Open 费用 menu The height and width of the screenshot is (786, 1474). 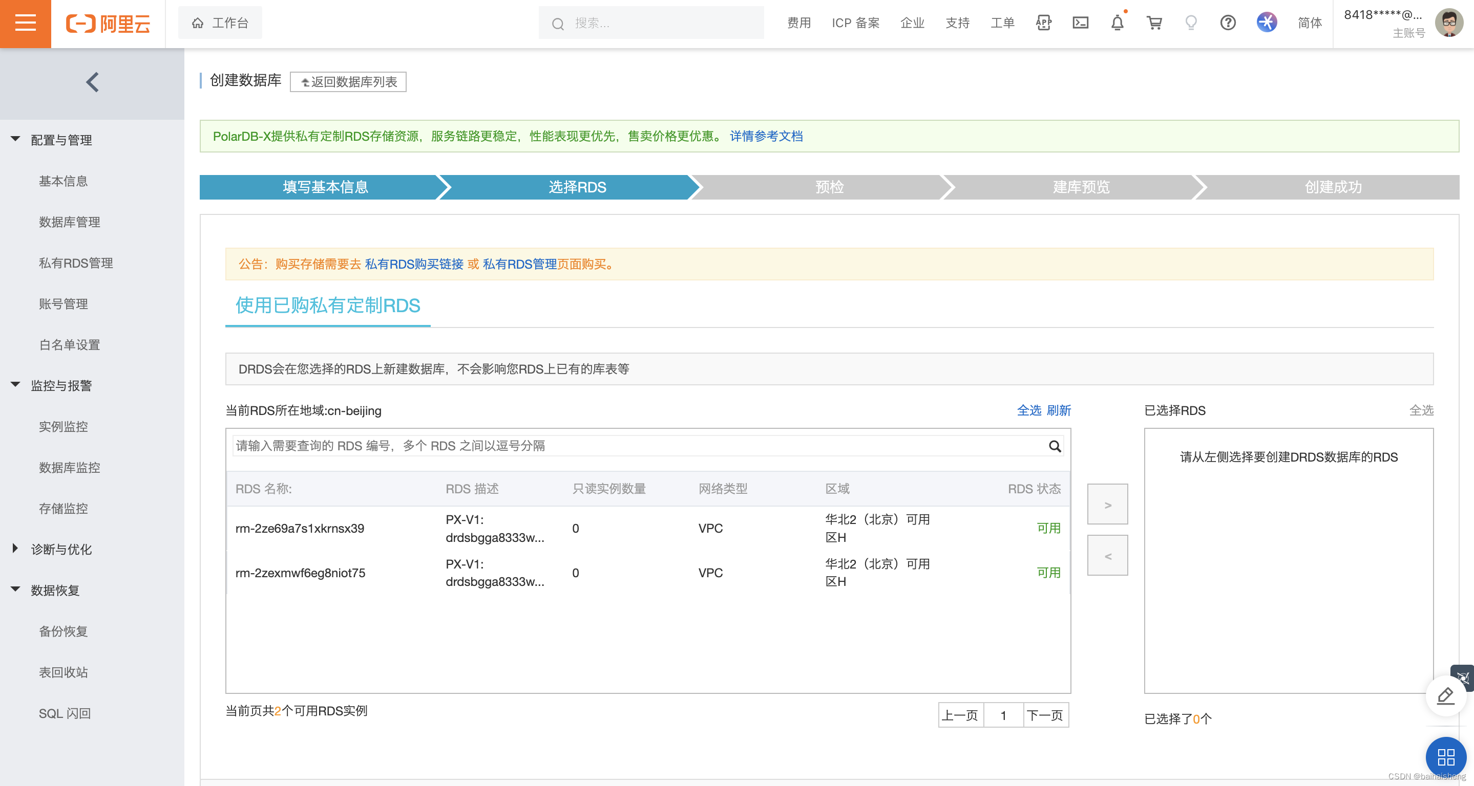click(x=799, y=23)
